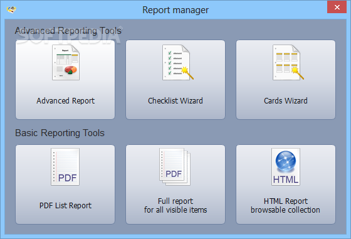Image resolution: width=351 pixels, height=239 pixels.
Task: Create full report for all visible items
Action: (x=175, y=184)
